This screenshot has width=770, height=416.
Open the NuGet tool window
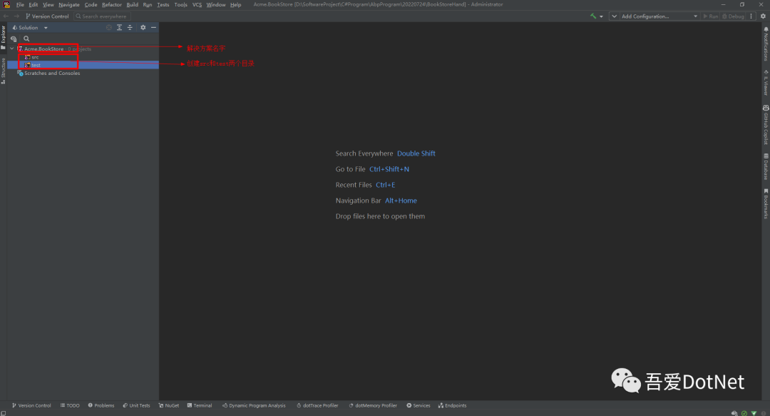(x=169, y=406)
